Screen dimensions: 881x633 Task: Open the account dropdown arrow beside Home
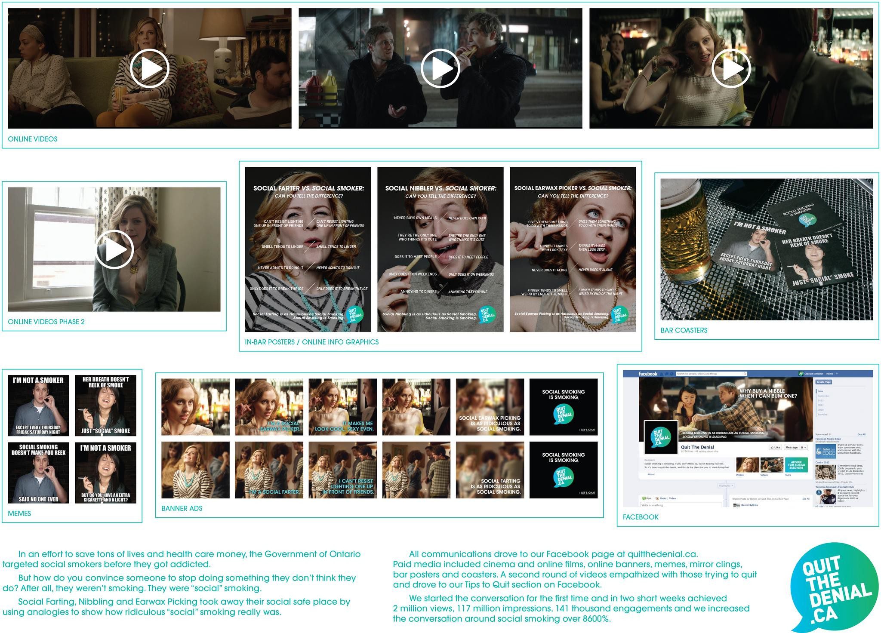point(837,374)
